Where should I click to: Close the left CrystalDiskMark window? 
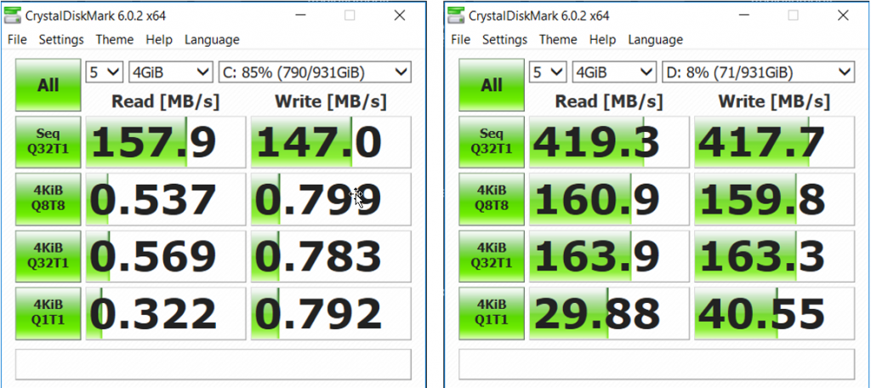click(x=400, y=15)
